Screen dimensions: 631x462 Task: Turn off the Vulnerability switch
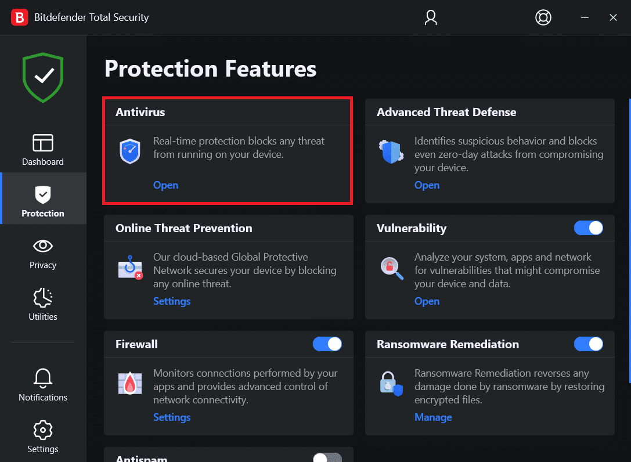[589, 228]
